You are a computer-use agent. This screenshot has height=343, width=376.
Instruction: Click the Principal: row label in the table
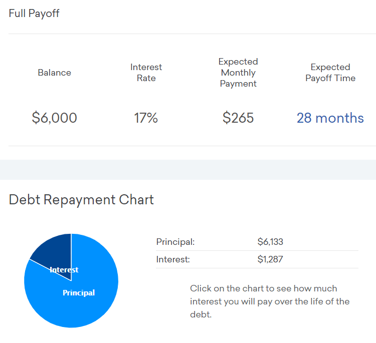pos(175,242)
